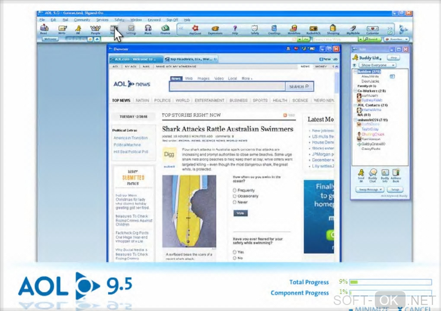Select No for the safety poll

[x=235, y=258]
